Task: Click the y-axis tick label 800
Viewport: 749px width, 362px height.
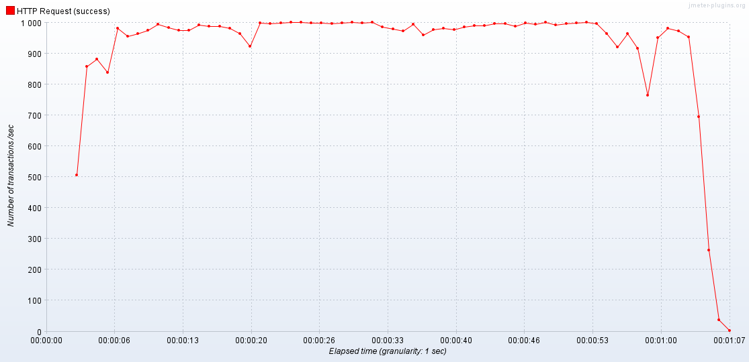Action: point(36,84)
